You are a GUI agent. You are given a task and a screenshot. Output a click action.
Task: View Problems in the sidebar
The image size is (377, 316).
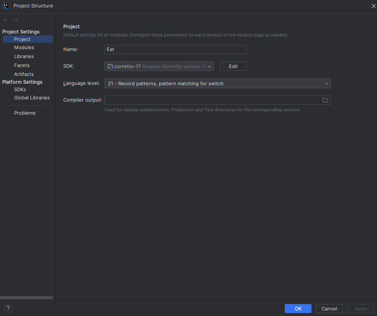point(25,113)
